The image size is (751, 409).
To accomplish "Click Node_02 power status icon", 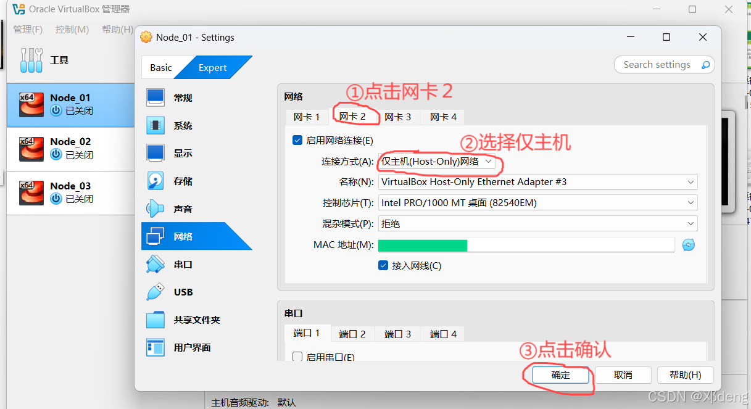I will (x=56, y=155).
